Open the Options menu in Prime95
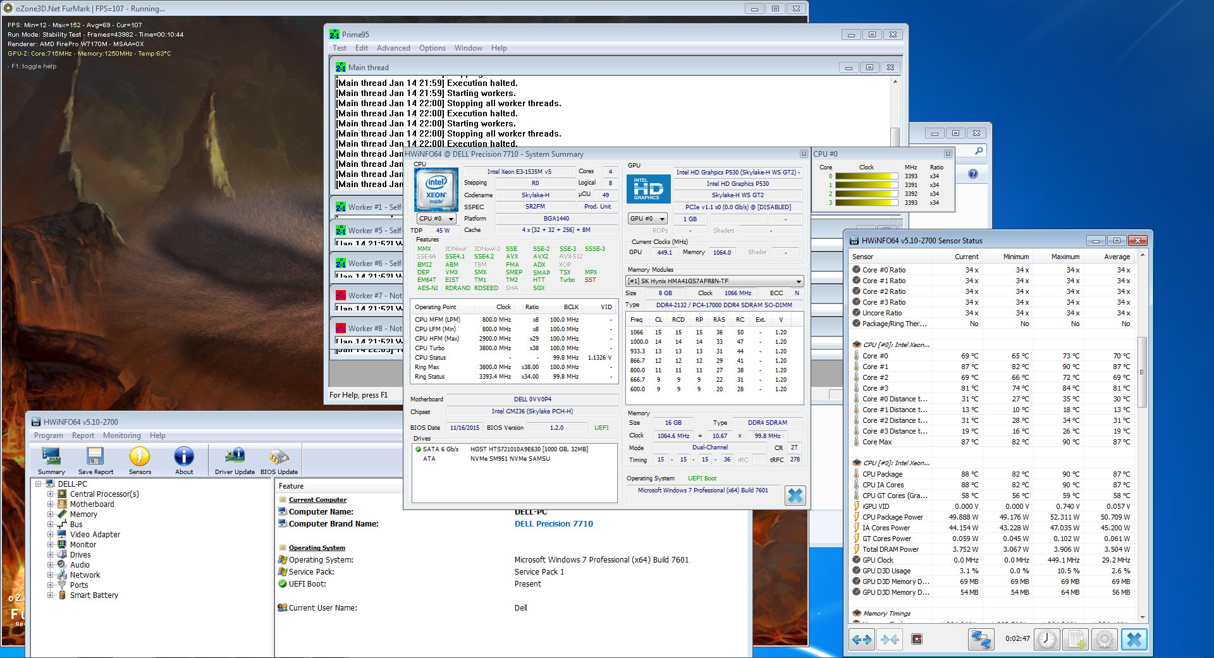Image resolution: width=1214 pixels, height=658 pixels. point(432,48)
